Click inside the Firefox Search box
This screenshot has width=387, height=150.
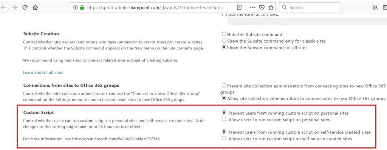pos(310,8)
